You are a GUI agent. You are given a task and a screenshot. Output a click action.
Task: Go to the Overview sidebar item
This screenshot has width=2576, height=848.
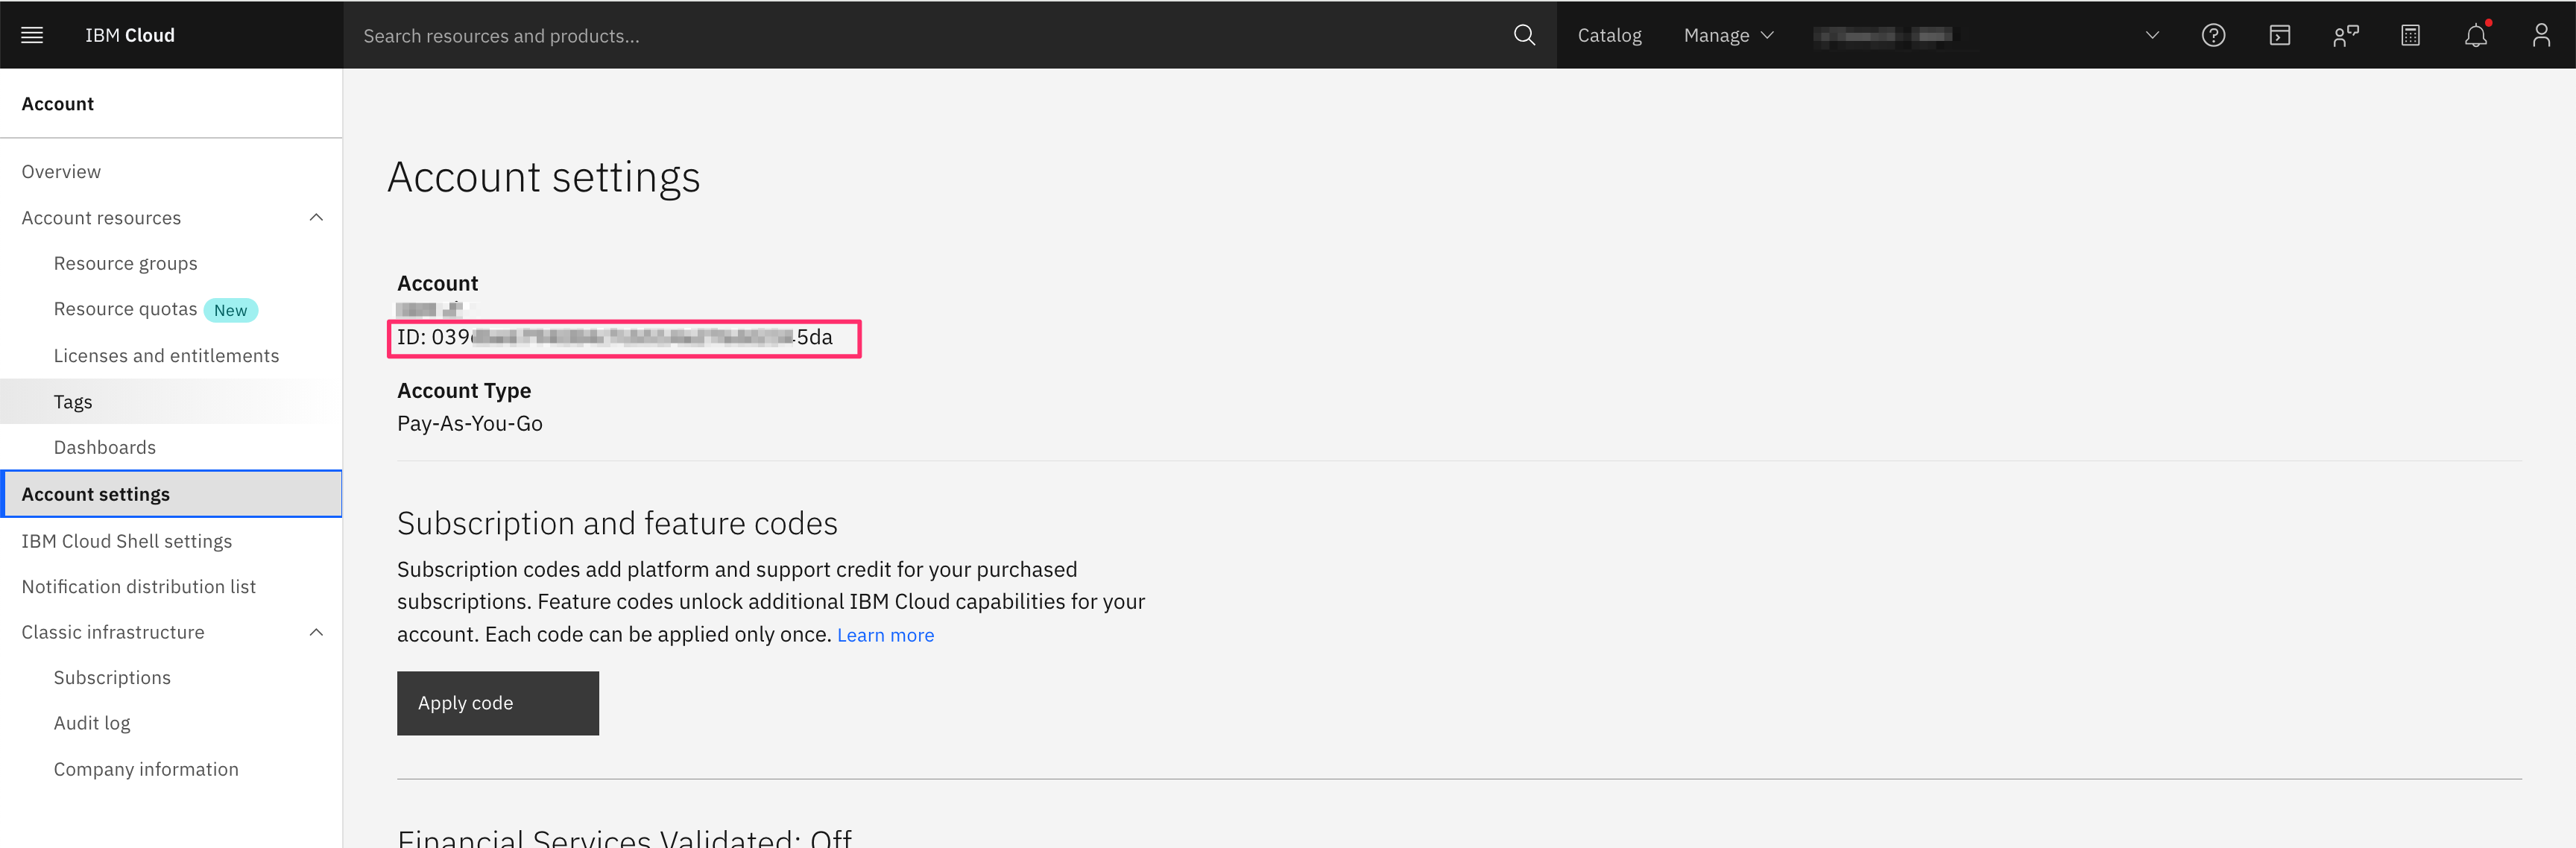coord(61,171)
